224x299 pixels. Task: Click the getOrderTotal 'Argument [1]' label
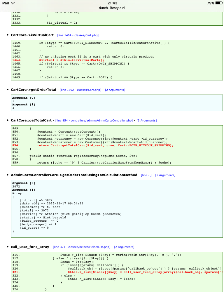(24, 105)
